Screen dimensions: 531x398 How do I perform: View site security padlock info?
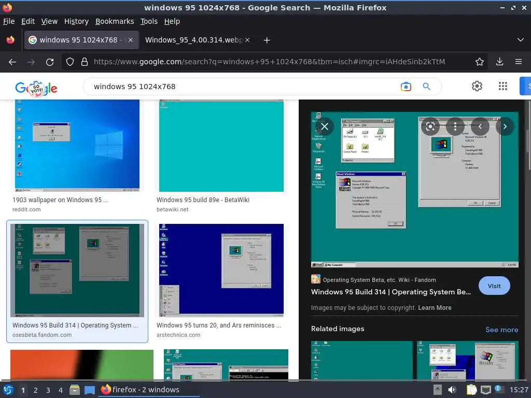[x=85, y=62]
